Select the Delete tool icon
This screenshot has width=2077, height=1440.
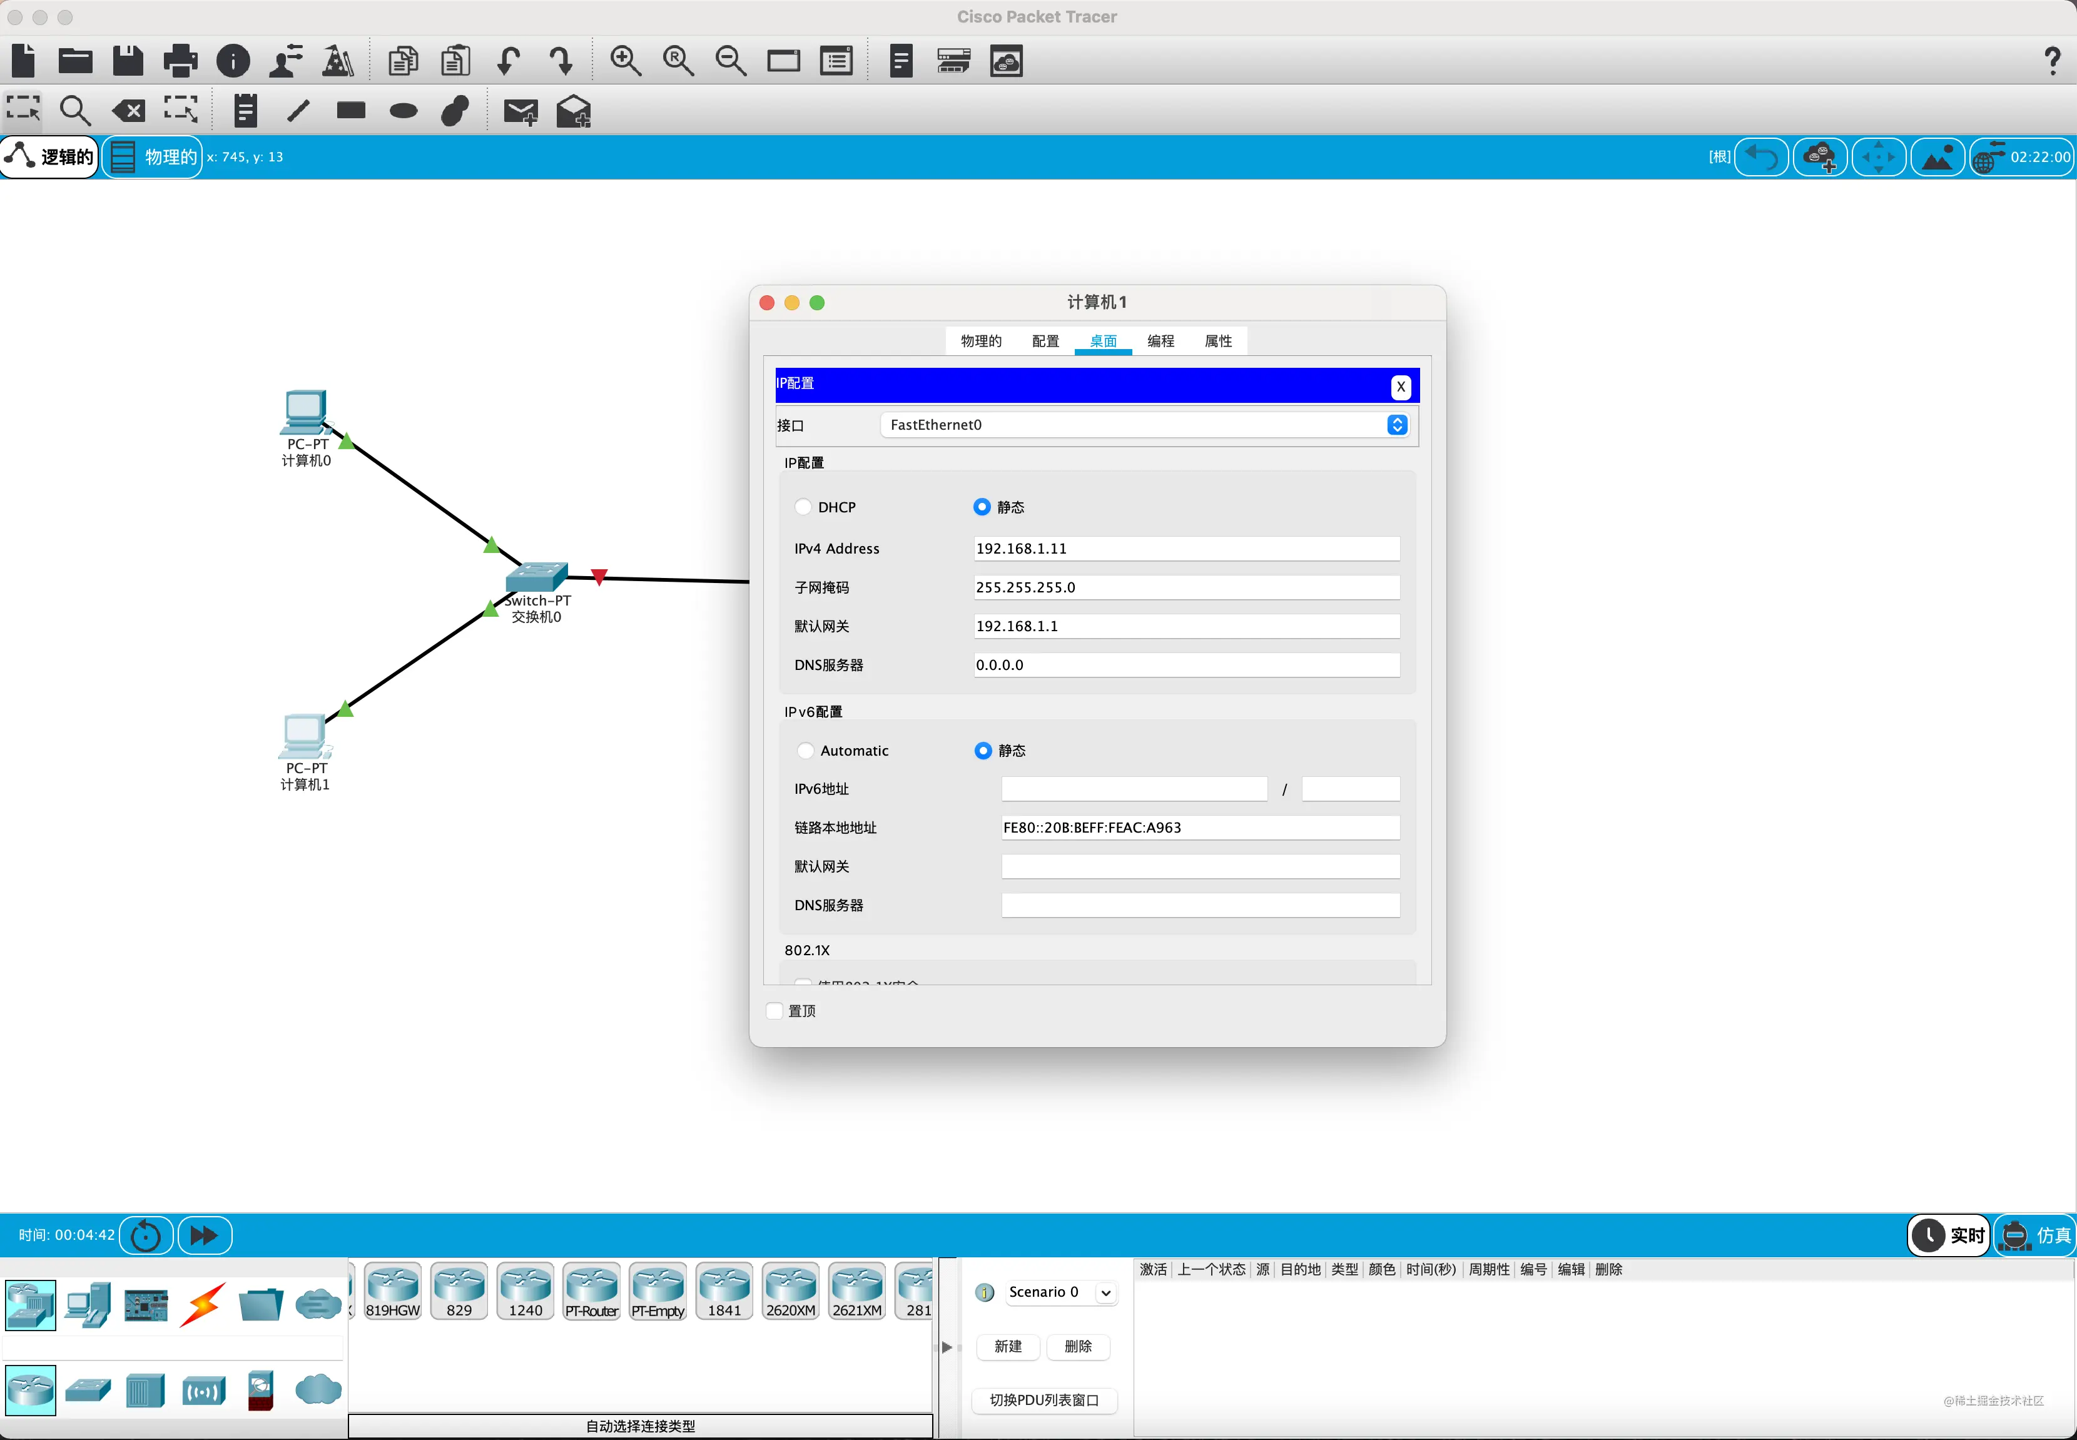click(x=128, y=111)
